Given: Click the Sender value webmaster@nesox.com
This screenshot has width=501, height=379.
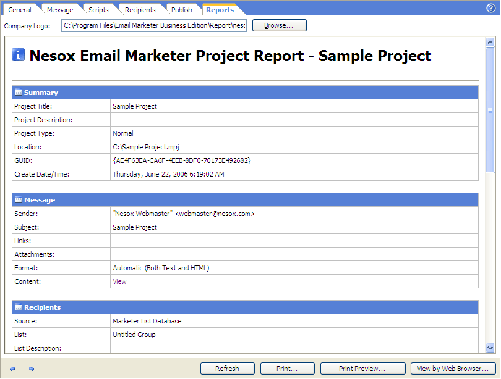Looking at the screenshot, I should tap(184, 214).
